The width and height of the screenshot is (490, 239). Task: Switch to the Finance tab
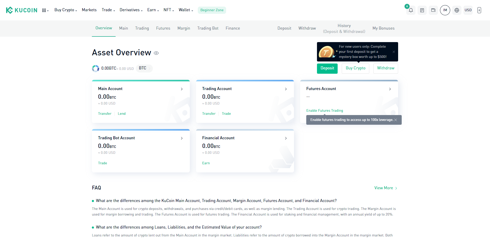click(233, 28)
